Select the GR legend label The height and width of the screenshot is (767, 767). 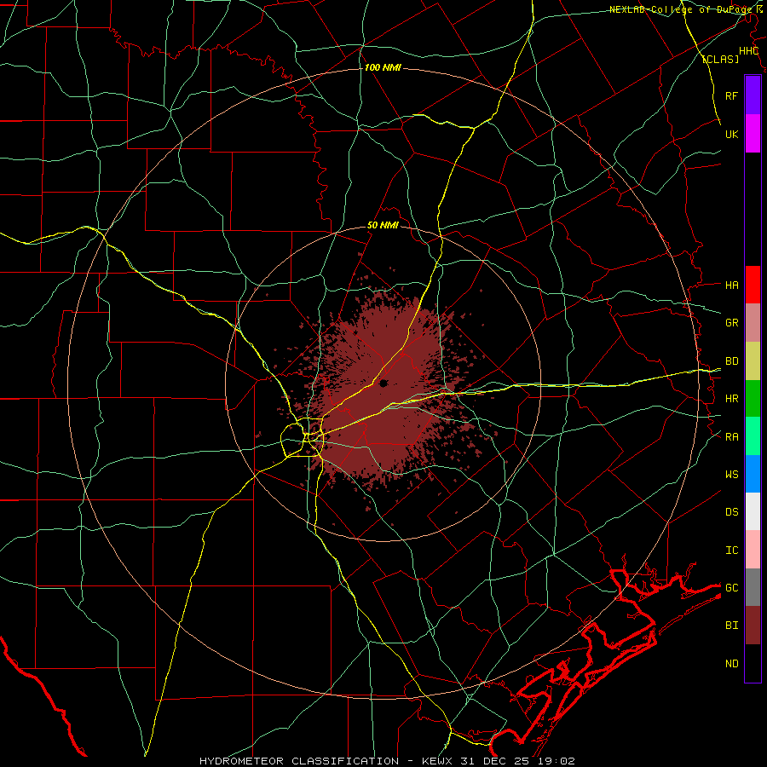pos(731,323)
